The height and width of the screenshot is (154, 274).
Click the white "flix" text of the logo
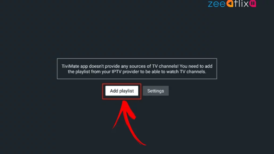pos(241,3)
